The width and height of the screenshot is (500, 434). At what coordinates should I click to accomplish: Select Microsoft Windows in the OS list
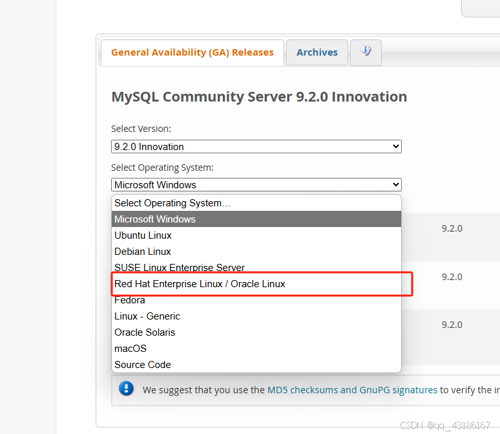pos(256,219)
